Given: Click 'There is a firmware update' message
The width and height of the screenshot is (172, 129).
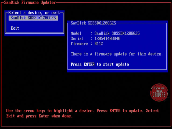Looking at the screenshot, I should [117, 54].
